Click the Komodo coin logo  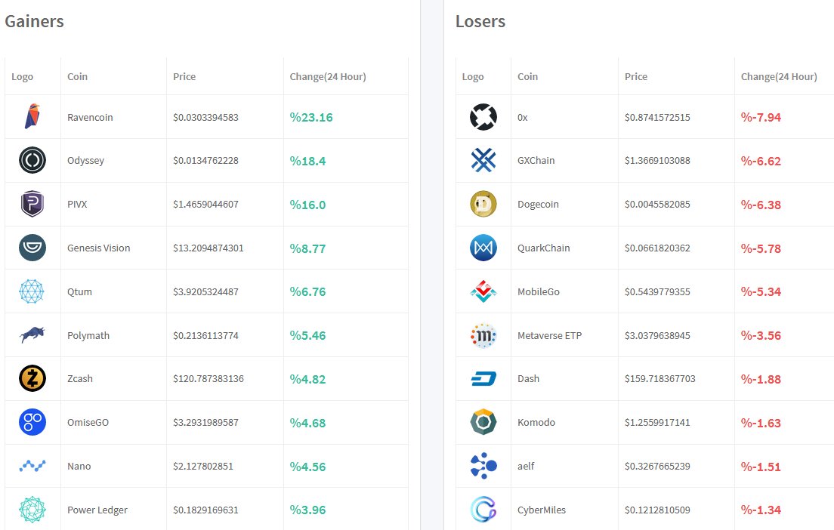[x=483, y=422]
